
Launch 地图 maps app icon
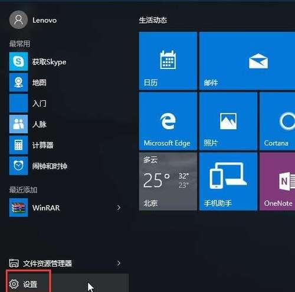coord(18,83)
